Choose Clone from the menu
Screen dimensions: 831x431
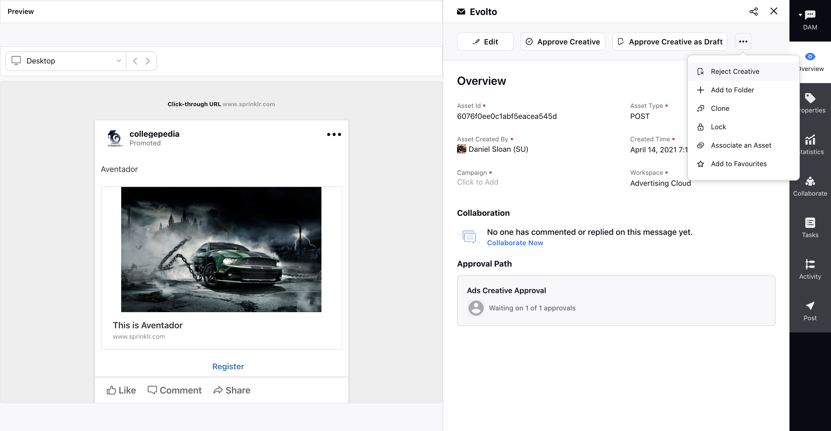(x=743, y=108)
